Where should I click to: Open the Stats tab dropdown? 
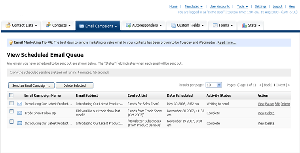coord(259,25)
